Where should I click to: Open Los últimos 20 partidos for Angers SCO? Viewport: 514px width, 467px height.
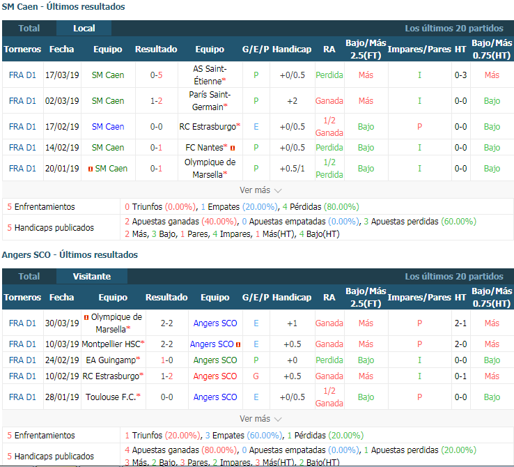coord(453,277)
